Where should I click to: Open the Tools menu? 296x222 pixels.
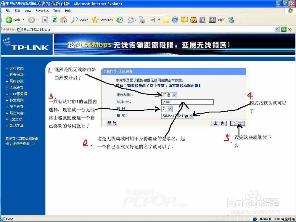coord(57,11)
